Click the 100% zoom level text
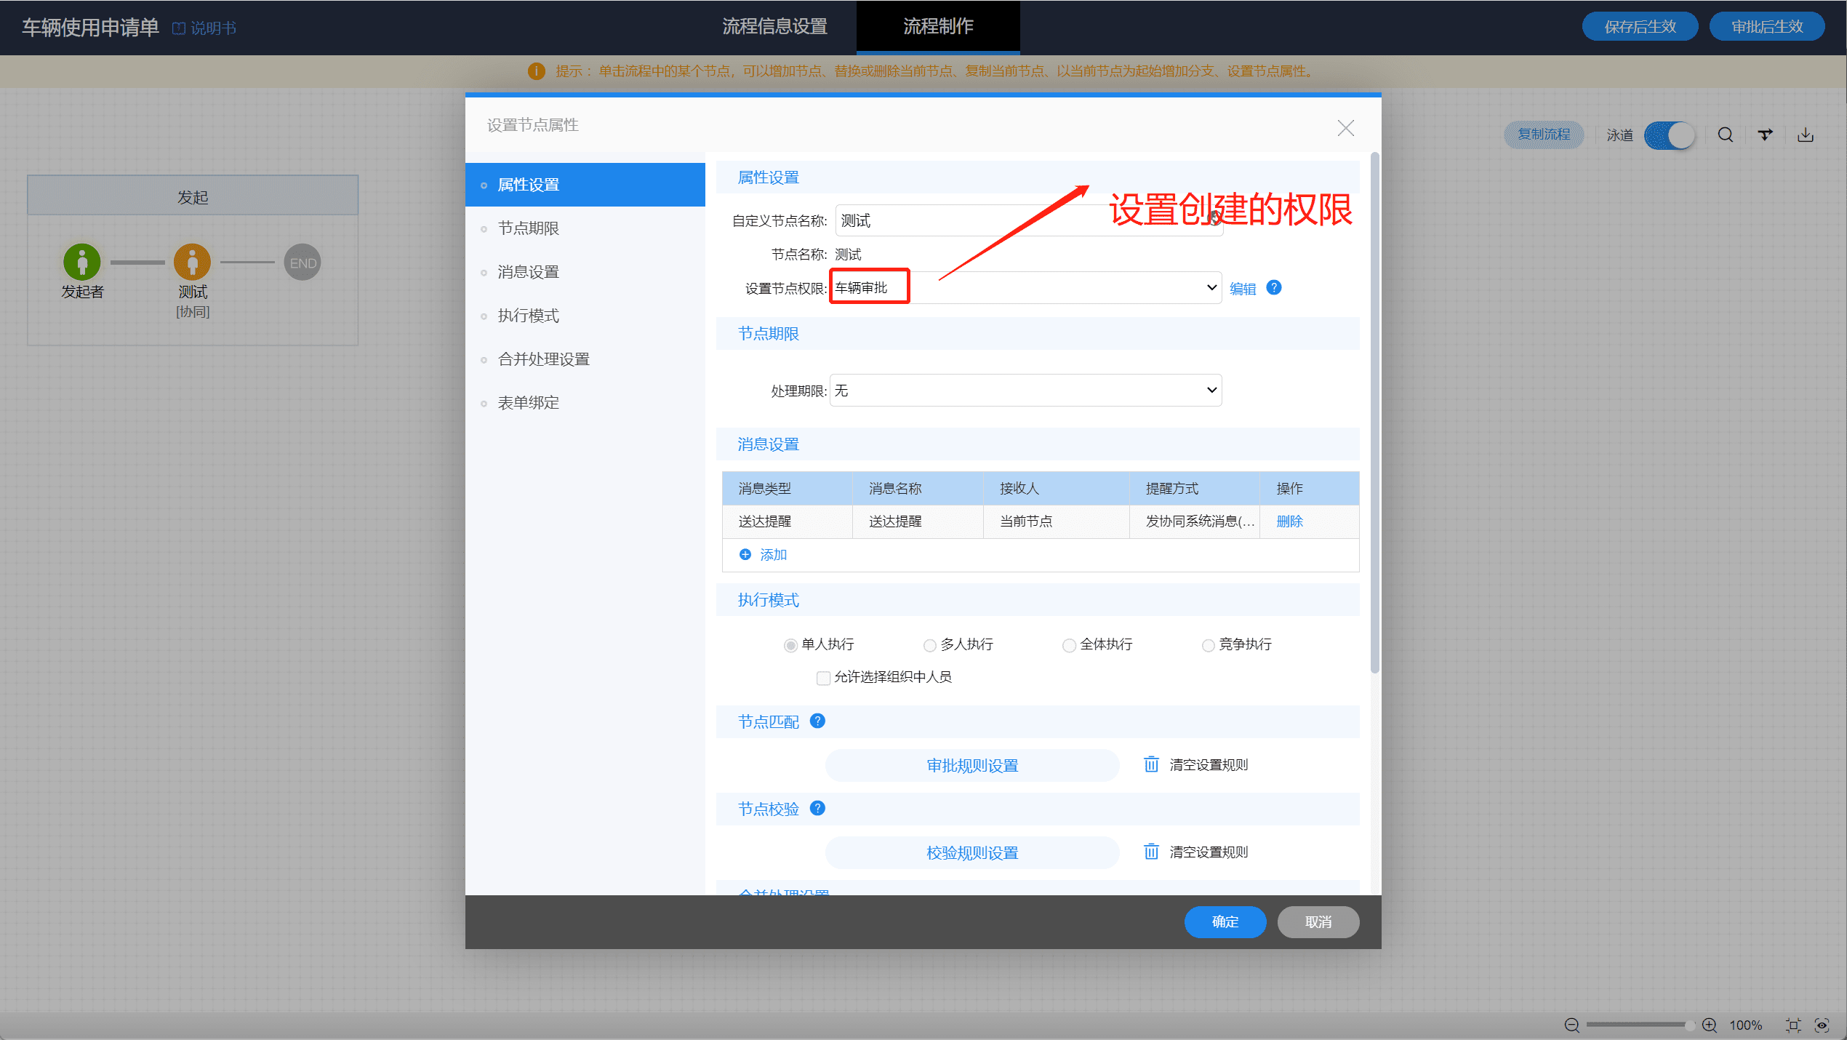The image size is (1847, 1040). pyautogui.click(x=1746, y=1025)
